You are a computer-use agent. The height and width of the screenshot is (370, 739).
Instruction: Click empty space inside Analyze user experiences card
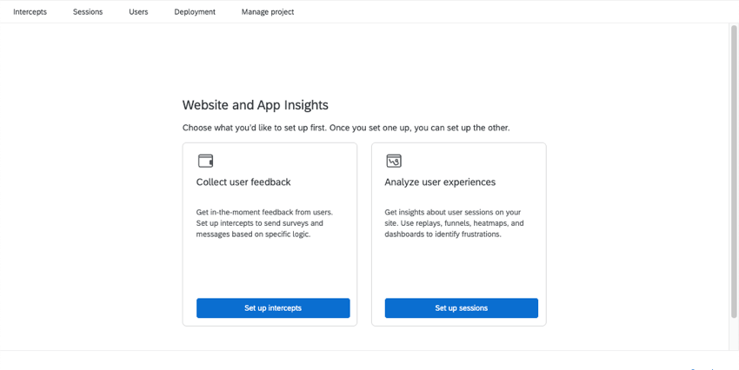[458, 269]
